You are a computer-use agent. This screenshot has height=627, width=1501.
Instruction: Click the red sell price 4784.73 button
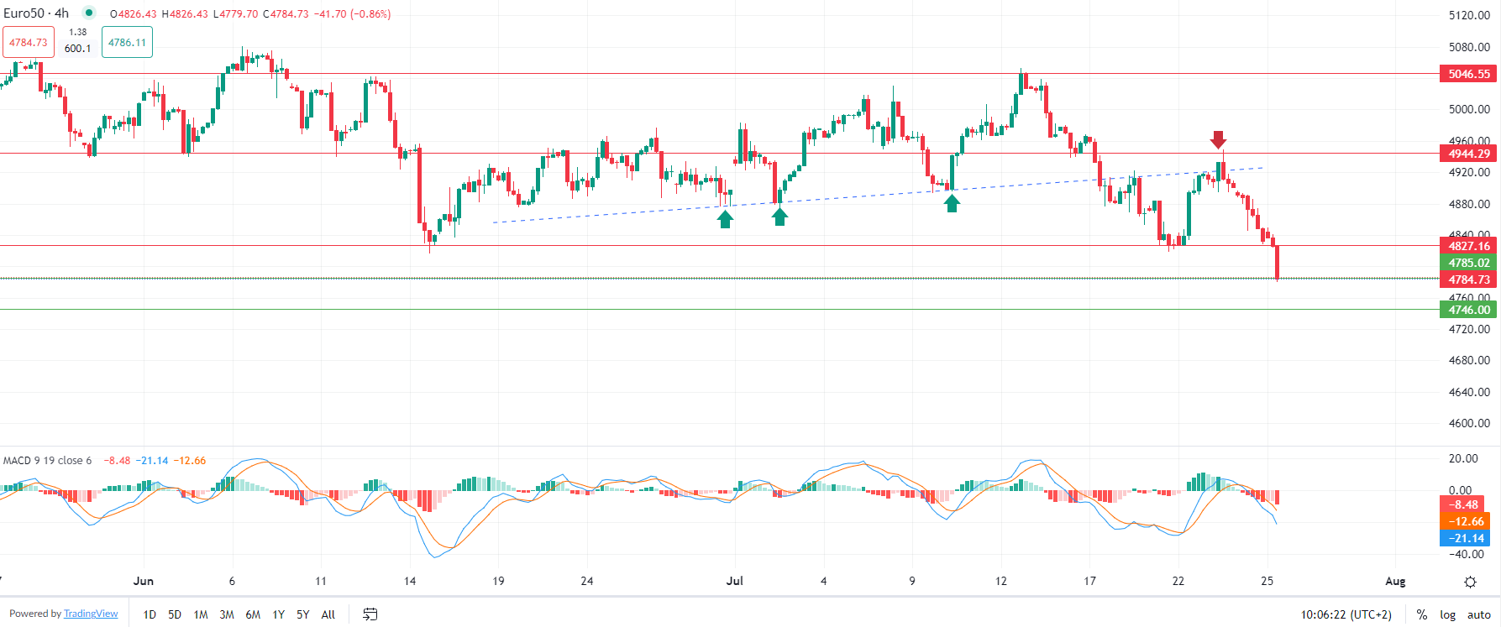pyautogui.click(x=28, y=43)
